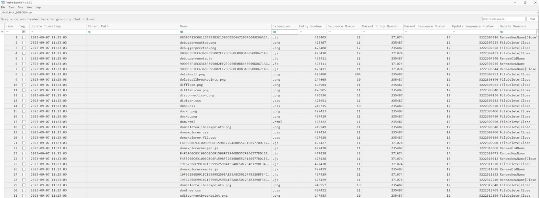Tick the Tag checkbox on the deleteall.png row
Screen dimensions: 539x198
(24, 75)
